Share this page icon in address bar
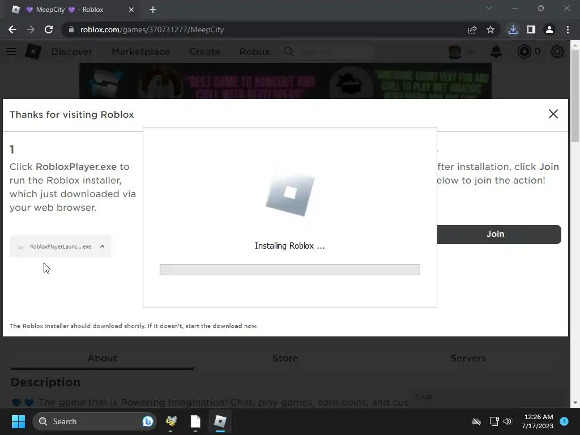 click(x=472, y=29)
